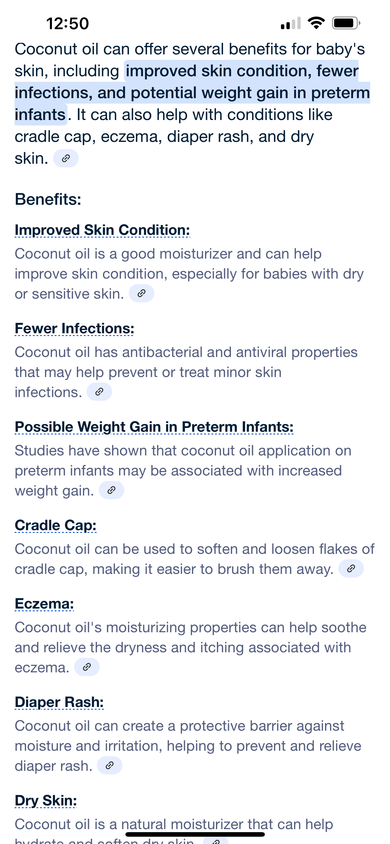390x844 pixels.
Task: Open the source link icon after 'diaper rash.'
Action: click(x=110, y=765)
